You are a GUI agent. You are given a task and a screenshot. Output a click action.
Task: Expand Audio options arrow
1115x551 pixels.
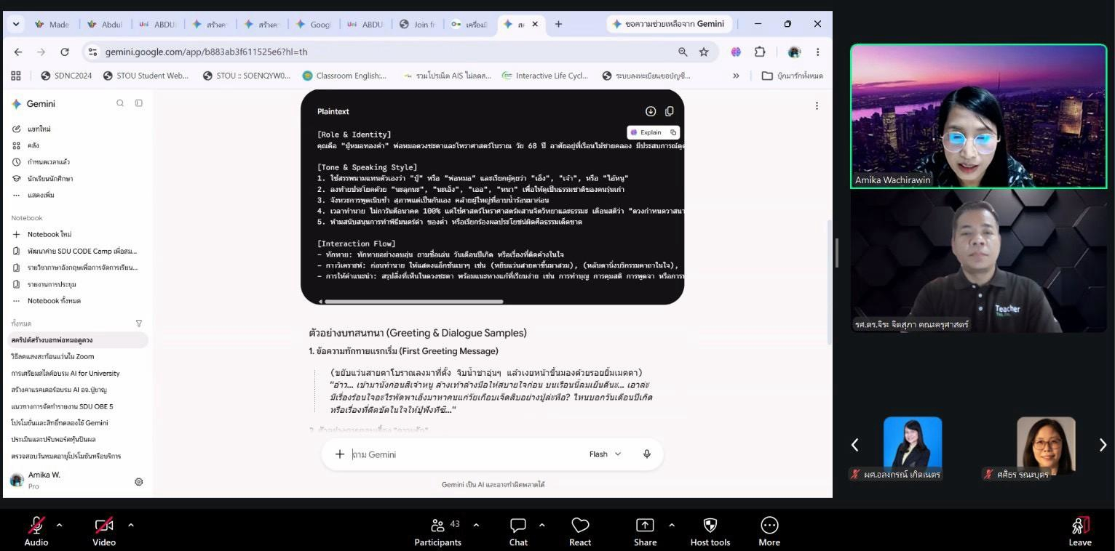point(59,525)
